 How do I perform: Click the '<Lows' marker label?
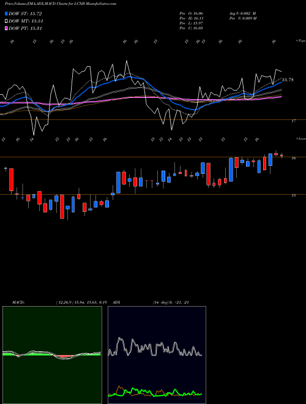(300, 138)
